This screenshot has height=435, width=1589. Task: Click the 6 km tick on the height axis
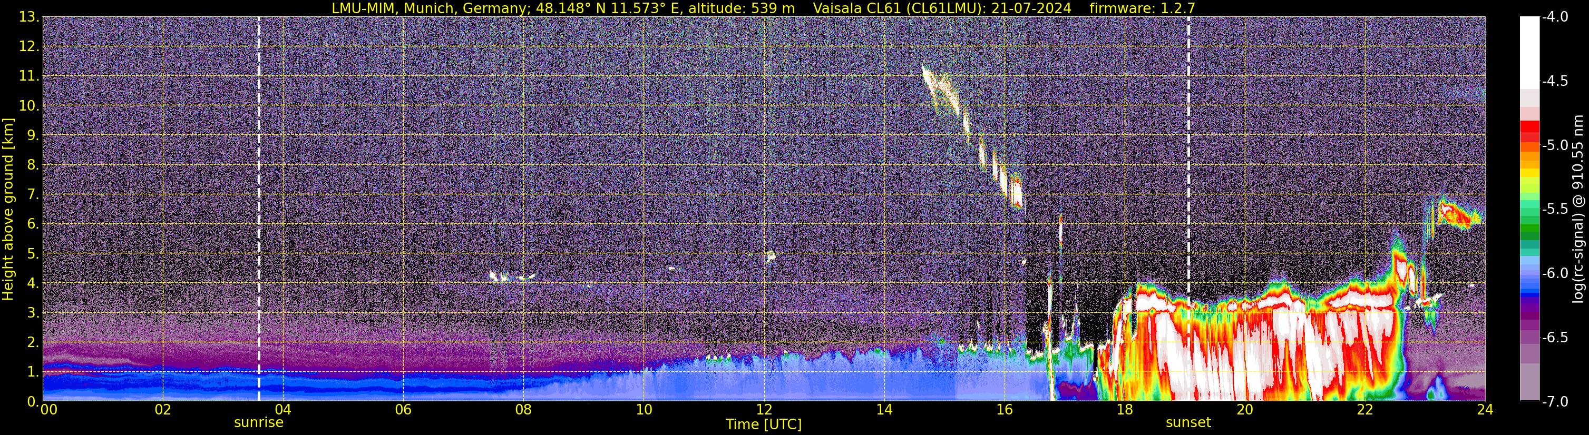coord(33,224)
